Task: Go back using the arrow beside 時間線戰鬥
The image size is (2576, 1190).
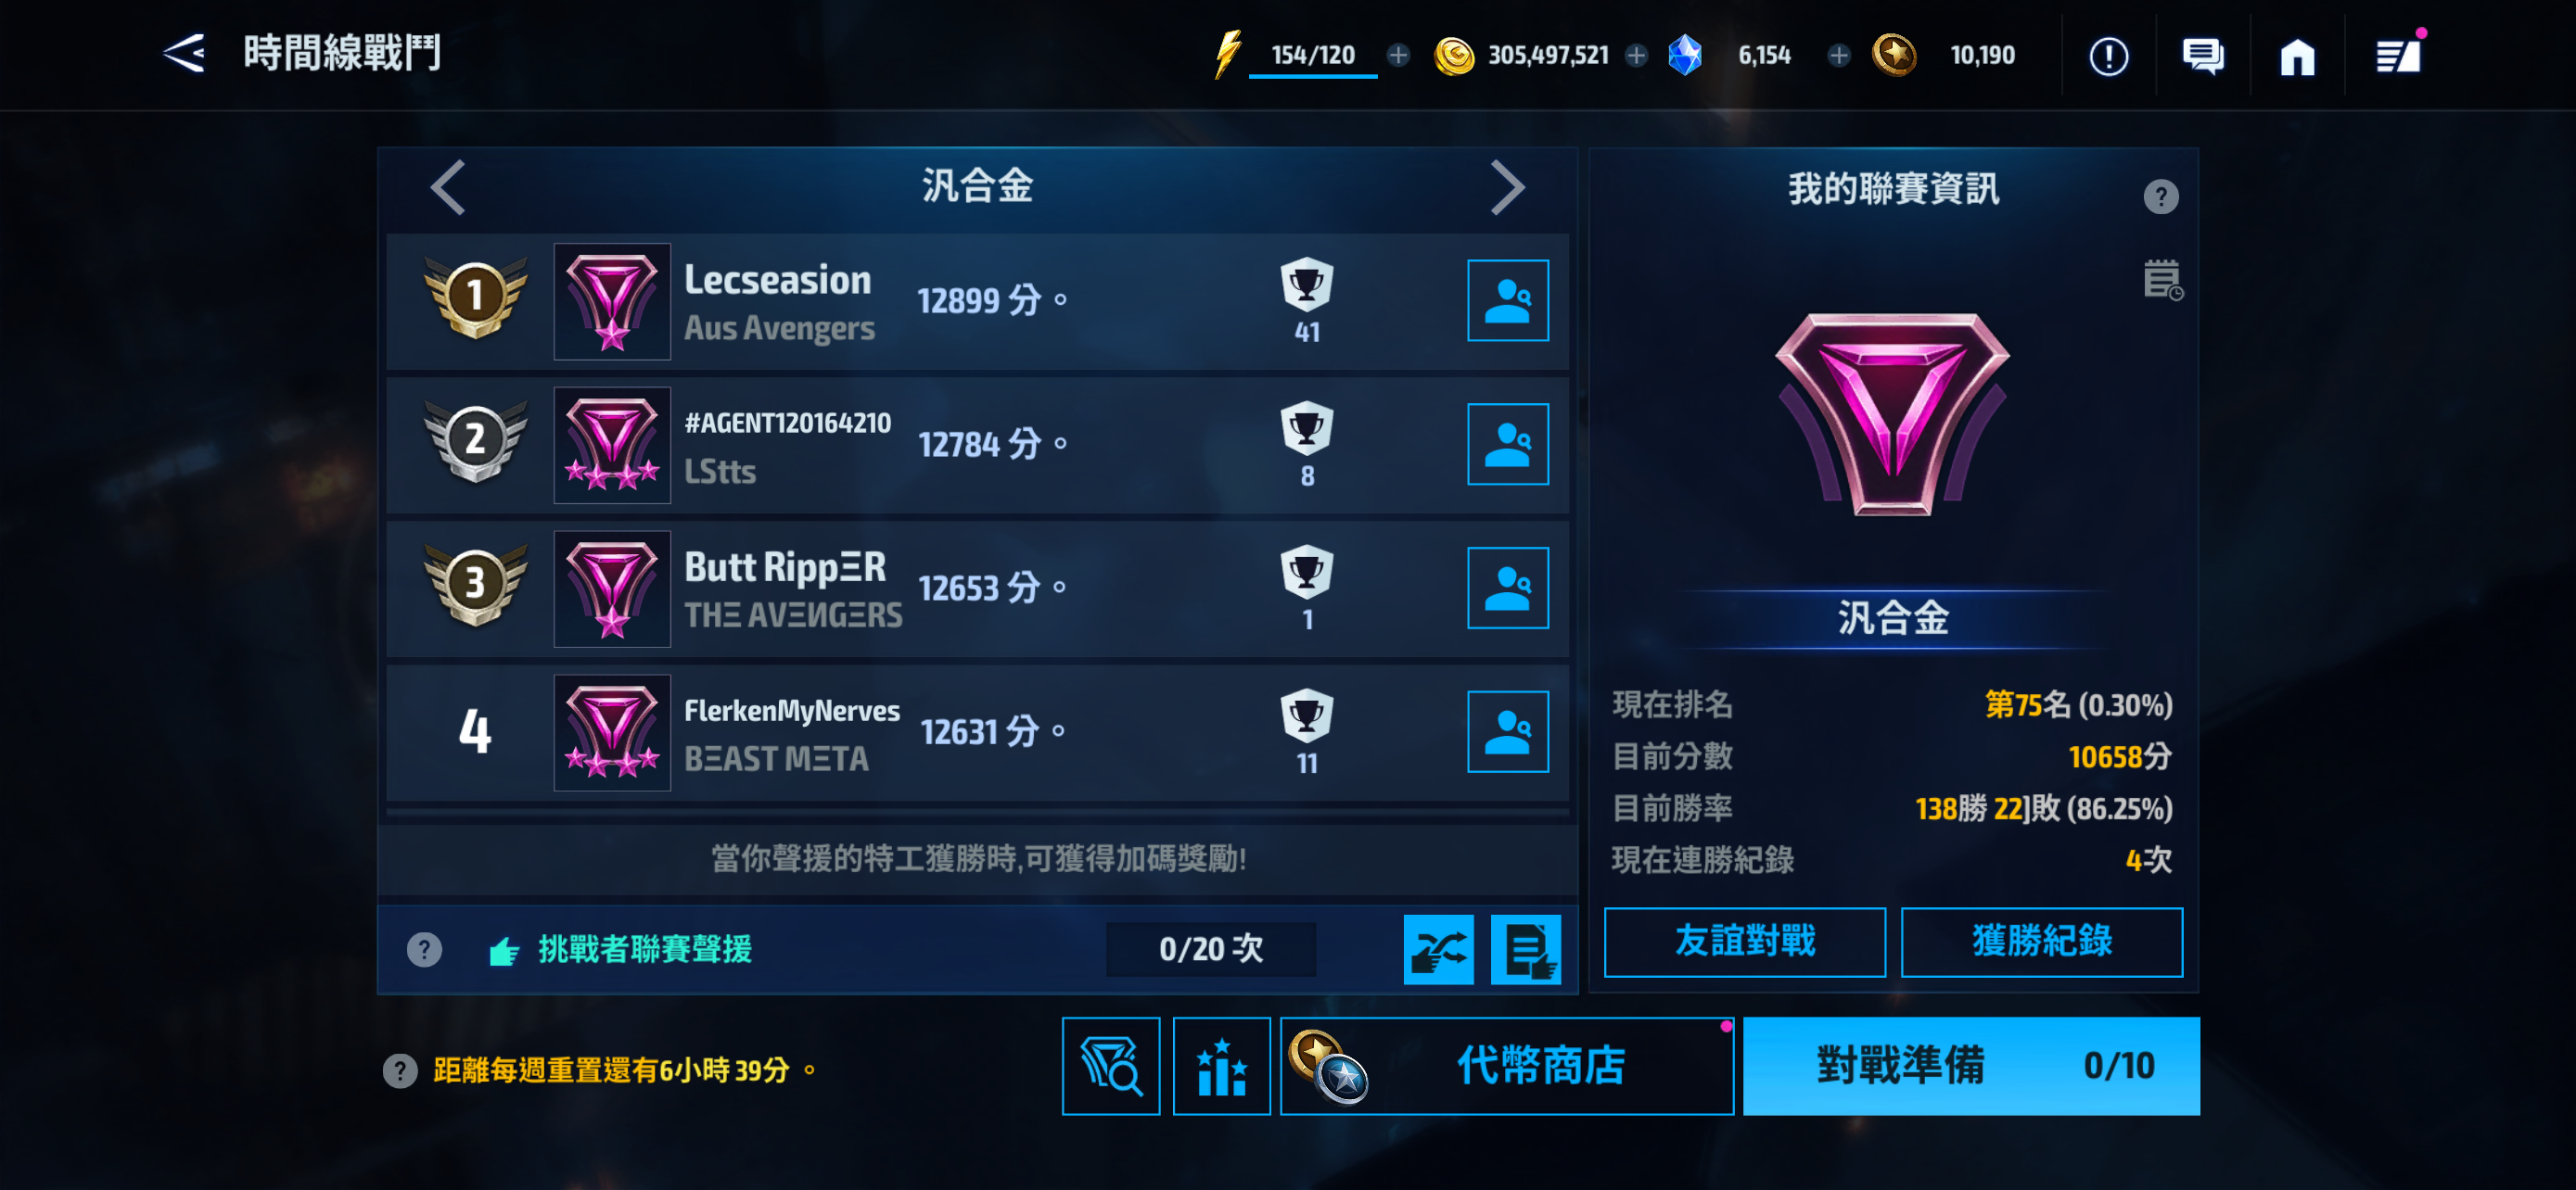Action: point(184,53)
